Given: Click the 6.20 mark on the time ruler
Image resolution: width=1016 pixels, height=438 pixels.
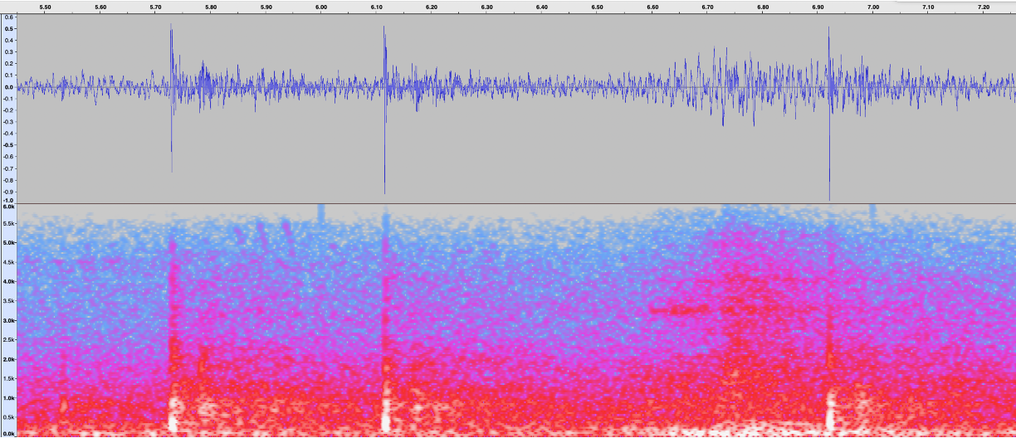Looking at the screenshot, I should coord(432,7).
